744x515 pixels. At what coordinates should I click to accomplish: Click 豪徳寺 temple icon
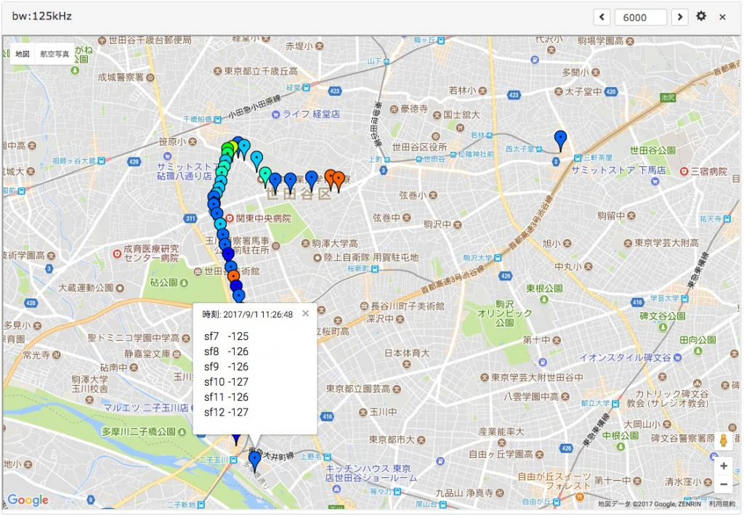pyautogui.click(x=394, y=109)
